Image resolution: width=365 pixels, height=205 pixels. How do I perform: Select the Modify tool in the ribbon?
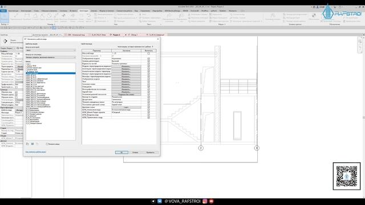[x=5, y=18]
